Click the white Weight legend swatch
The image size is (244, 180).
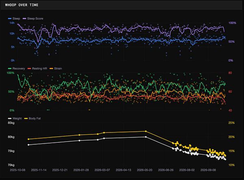pos(10,119)
